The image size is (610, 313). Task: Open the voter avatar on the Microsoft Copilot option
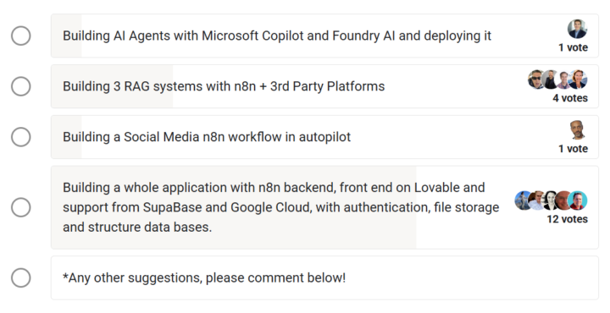tap(577, 29)
